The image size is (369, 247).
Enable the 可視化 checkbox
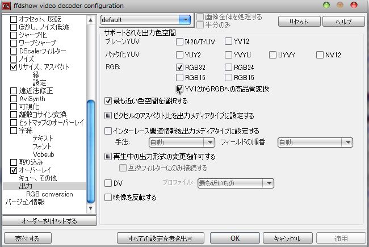[14, 107]
